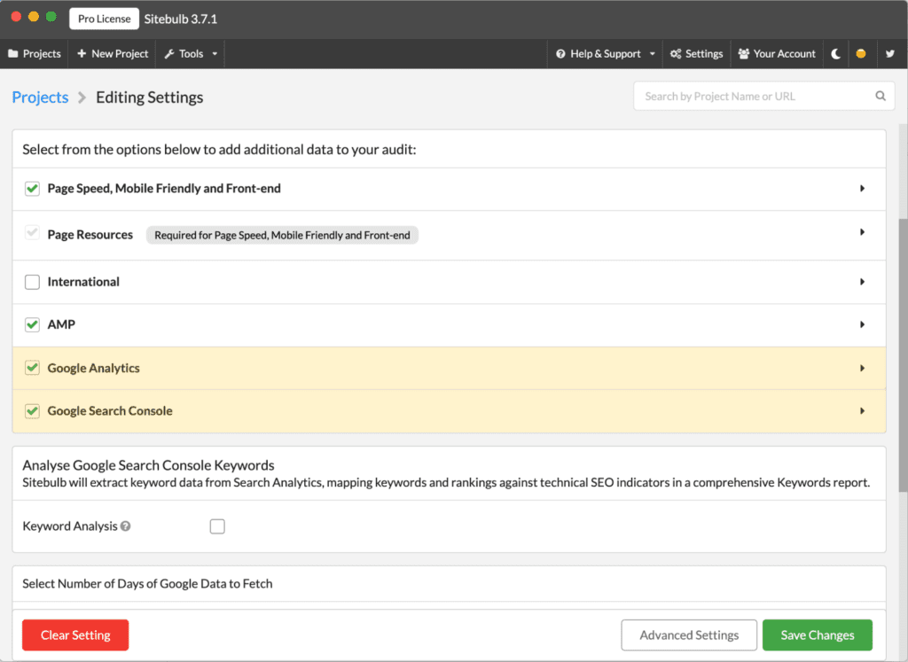Click the red Clear Setting button

tap(75, 635)
